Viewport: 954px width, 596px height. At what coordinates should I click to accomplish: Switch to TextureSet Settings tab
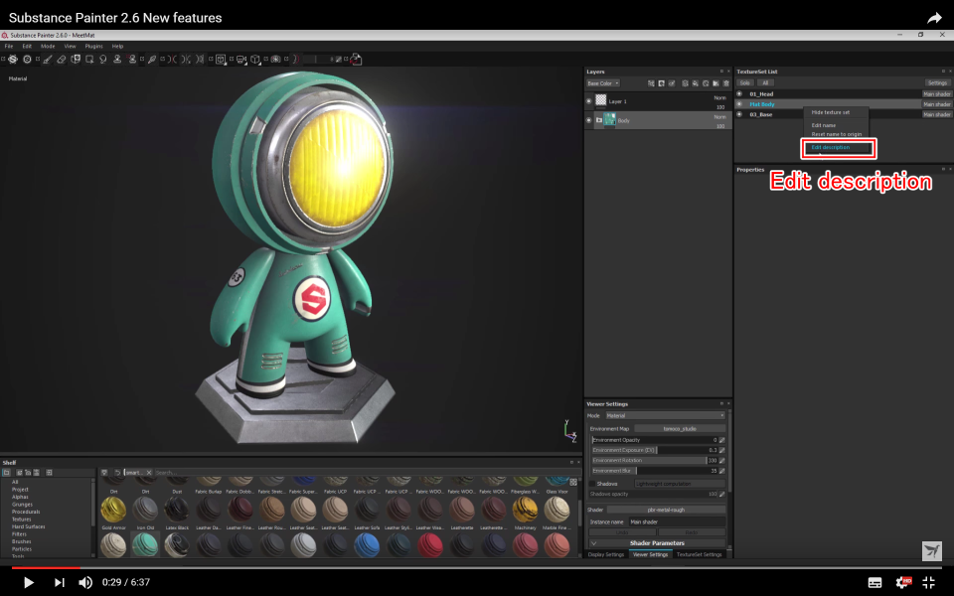pyautogui.click(x=699, y=554)
